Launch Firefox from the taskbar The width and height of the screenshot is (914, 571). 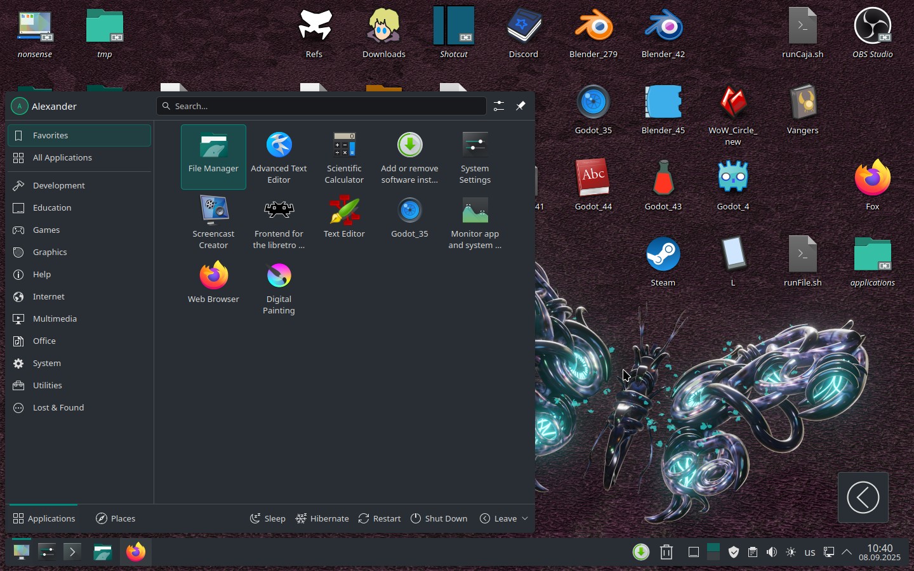click(136, 551)
